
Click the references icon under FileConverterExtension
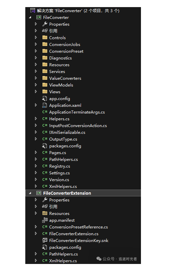coord(45,207)
